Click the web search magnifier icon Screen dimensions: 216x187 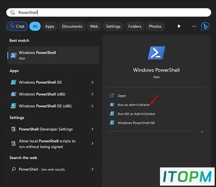13,169
